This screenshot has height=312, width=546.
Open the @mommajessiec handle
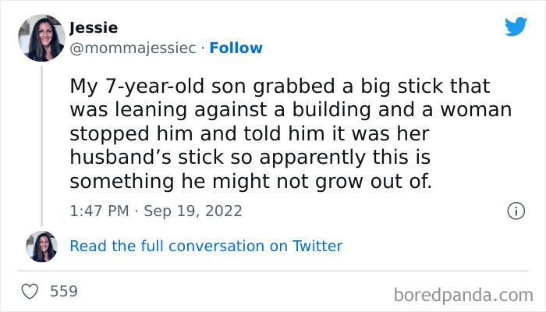131,48
